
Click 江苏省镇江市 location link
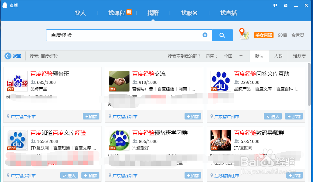tap(227, 176)
